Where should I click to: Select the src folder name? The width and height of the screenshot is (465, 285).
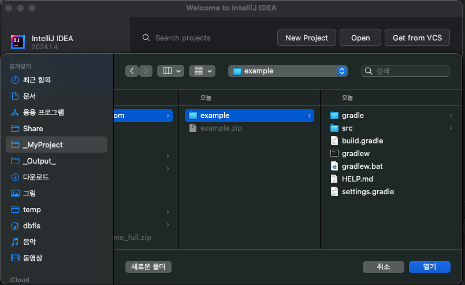coord(347,128)
